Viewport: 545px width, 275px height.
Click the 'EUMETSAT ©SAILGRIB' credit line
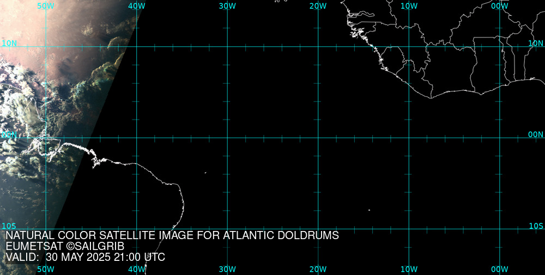coord(65,247)
